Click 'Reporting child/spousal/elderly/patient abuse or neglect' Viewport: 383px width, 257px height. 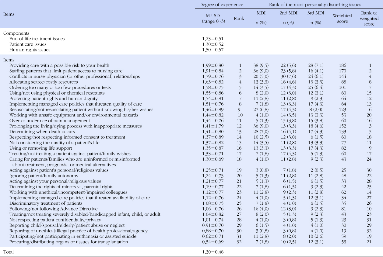(x=67, y=225)
